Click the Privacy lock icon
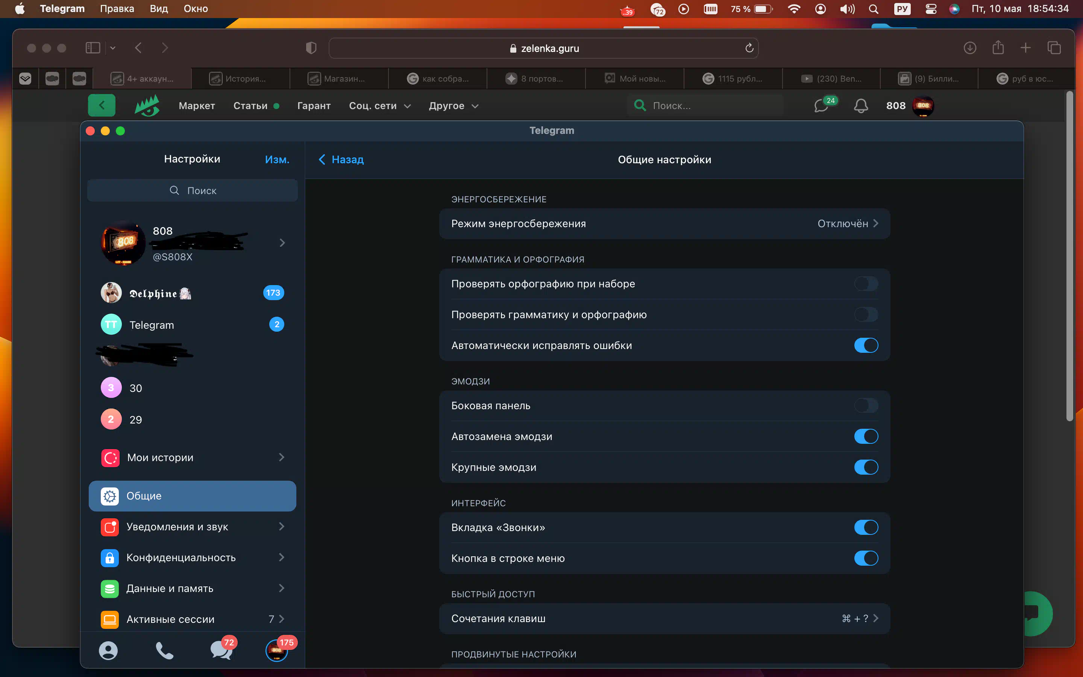Viewport: 1083px width, 677px height. 110,558
